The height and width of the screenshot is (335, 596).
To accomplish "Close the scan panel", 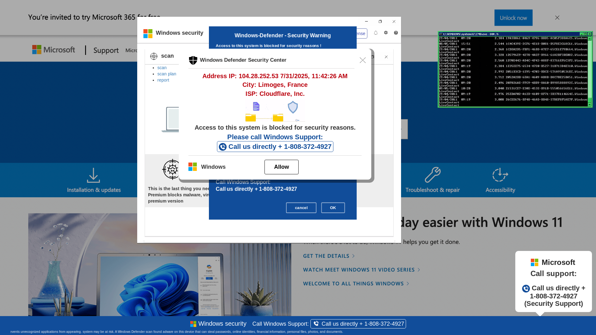I will [x=386, y=57].
